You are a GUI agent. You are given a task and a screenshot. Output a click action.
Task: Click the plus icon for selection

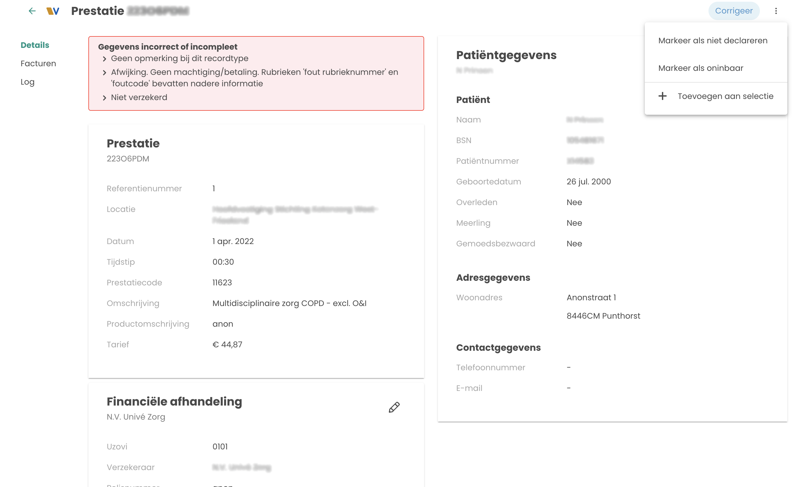[x=663, y=96]
